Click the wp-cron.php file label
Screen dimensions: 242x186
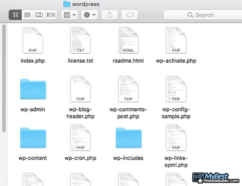pos(80,158)
